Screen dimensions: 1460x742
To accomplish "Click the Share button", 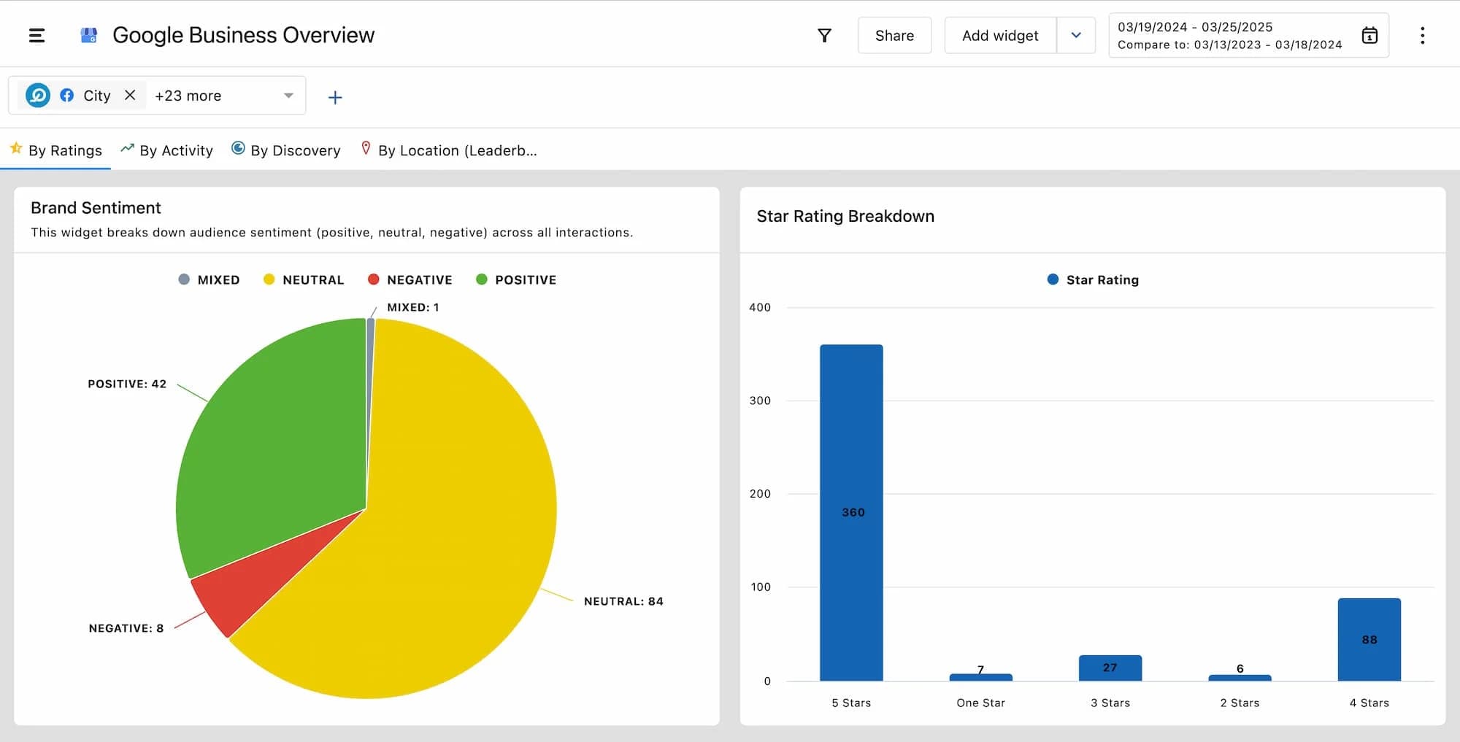I will [894, 35].
